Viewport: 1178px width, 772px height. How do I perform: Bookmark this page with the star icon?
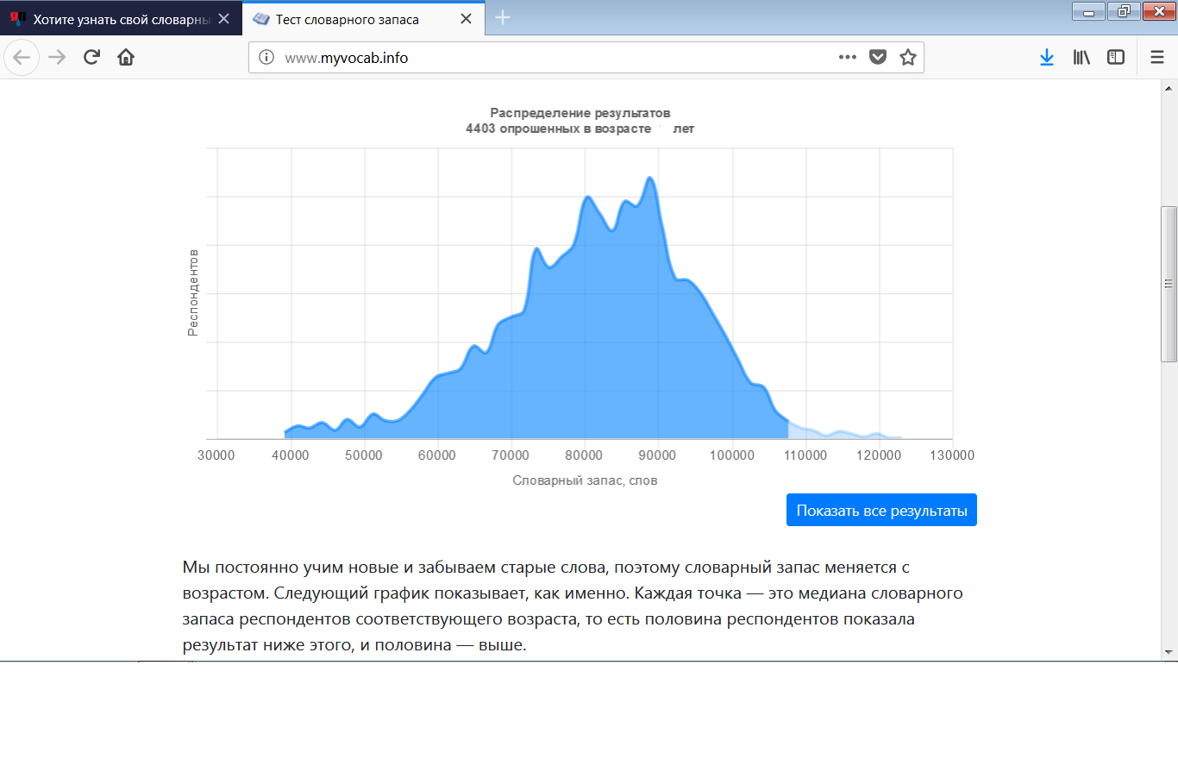click(x=907, y=58)
